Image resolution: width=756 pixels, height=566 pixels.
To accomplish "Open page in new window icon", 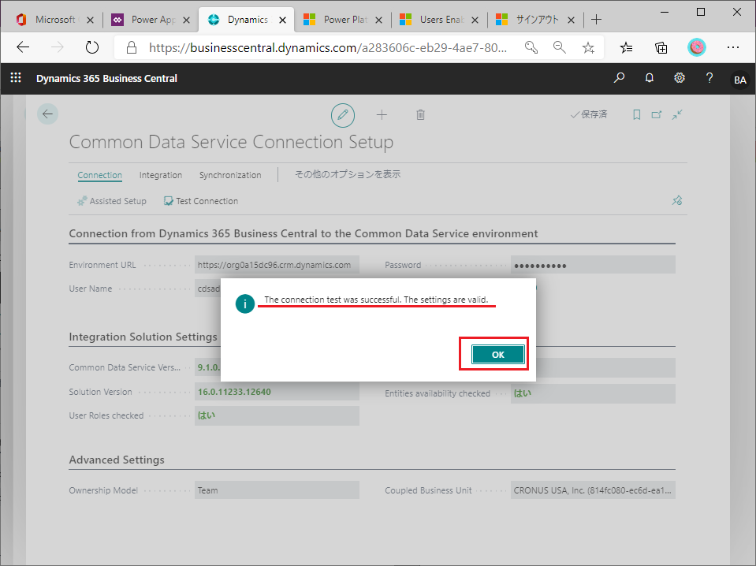I will (656, 115).
